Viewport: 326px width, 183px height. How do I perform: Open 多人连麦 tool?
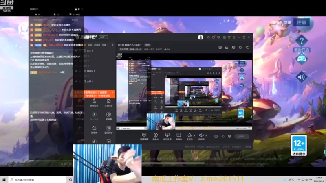[x=94, y=116]
